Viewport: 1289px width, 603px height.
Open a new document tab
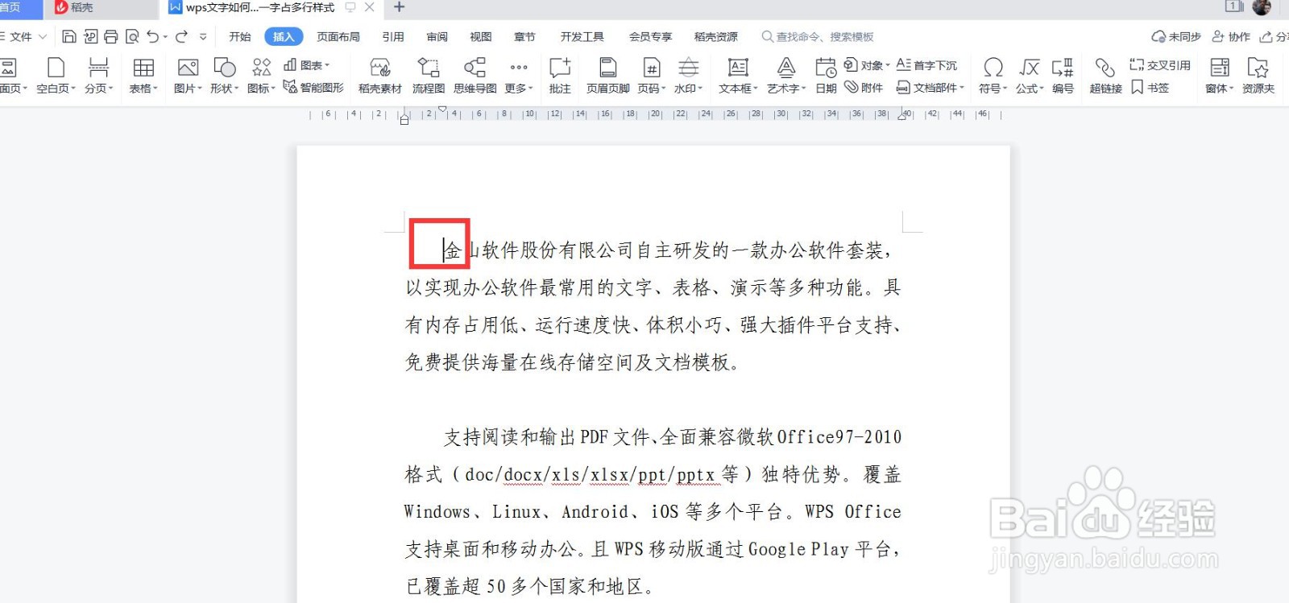point(399,7)
